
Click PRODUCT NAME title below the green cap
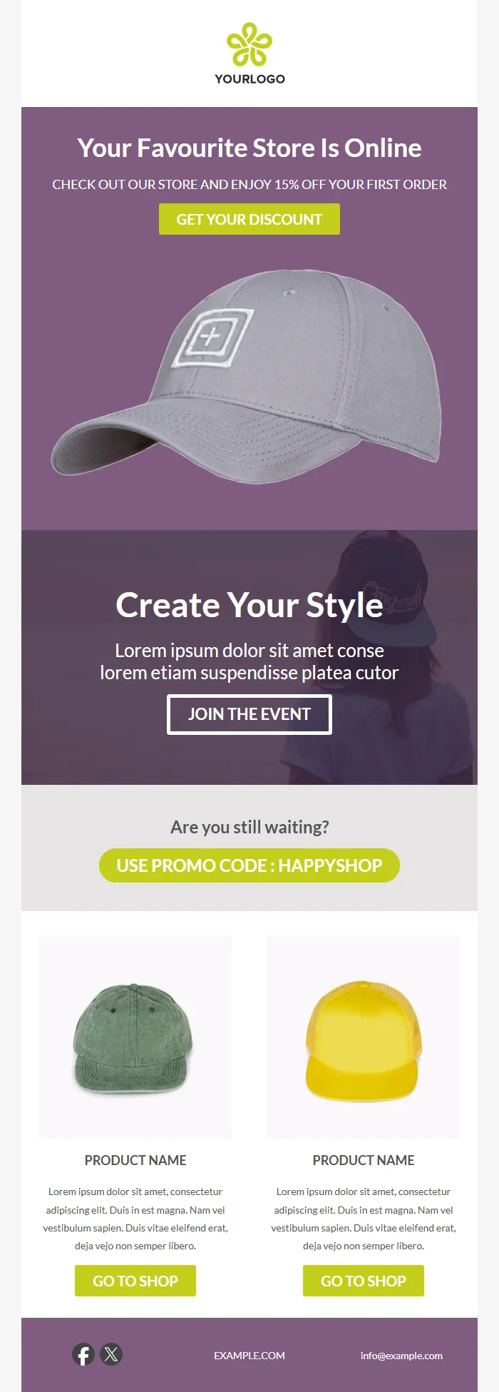click(135, 1160)
